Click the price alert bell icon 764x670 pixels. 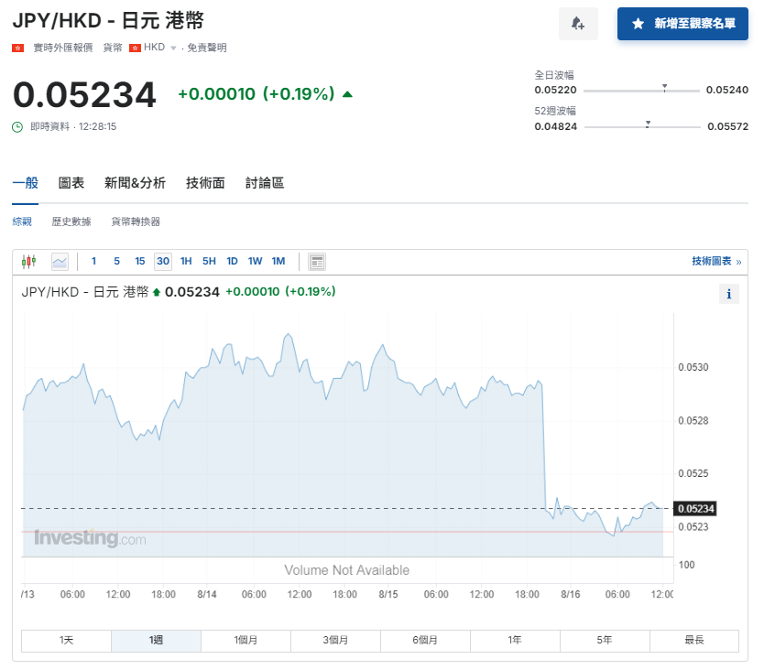coord(578,23)
